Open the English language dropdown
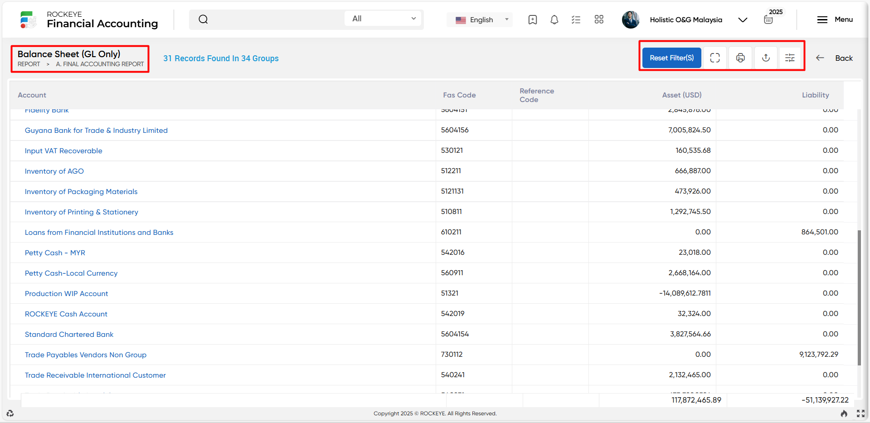 click(x=480, y=20)
